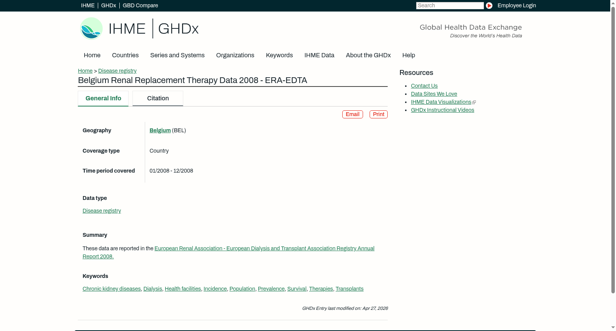This screenshot has width=616, height=331.
Task: Open the Keywords menu item
Action: tap(279, 55)
